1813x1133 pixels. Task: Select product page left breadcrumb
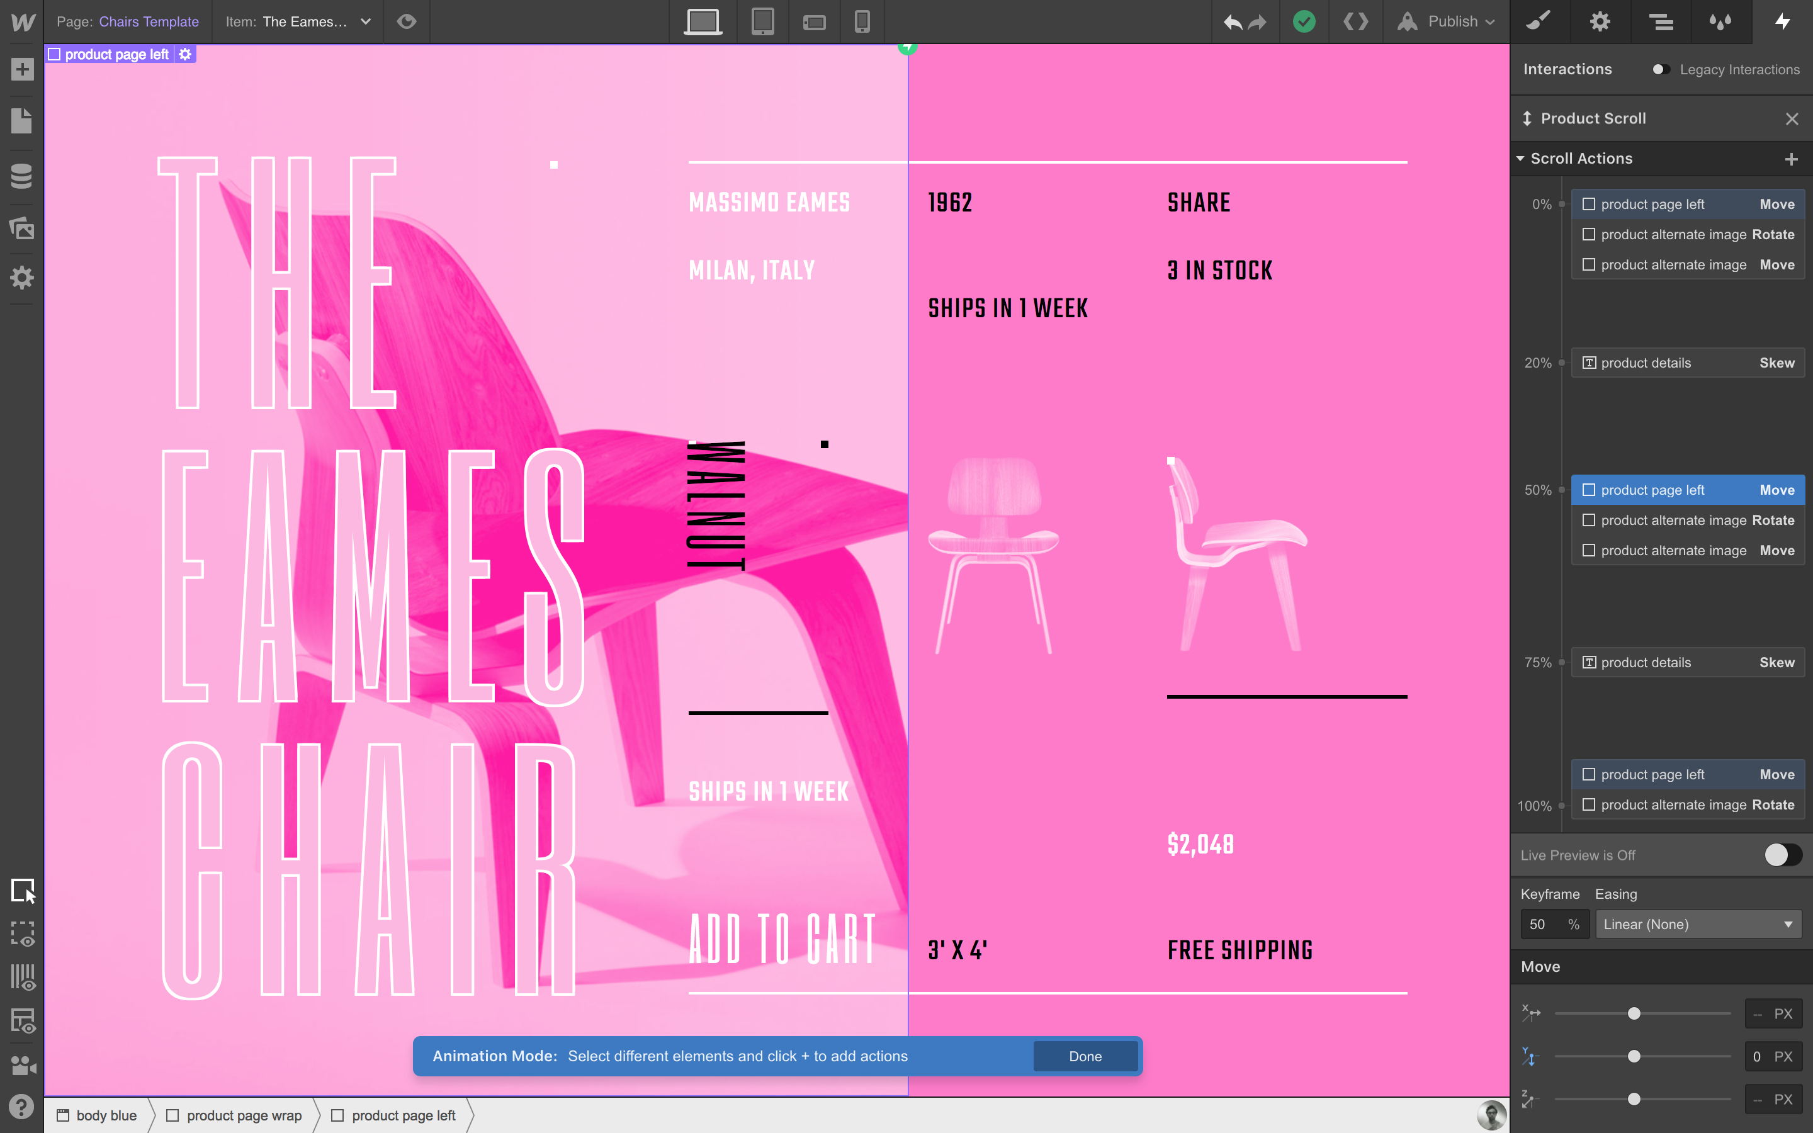(x=395, y=1116)
